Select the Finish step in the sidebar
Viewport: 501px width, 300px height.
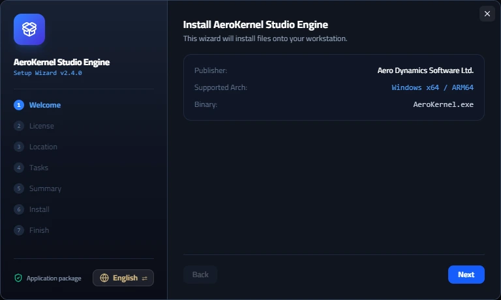coord(31,230)
